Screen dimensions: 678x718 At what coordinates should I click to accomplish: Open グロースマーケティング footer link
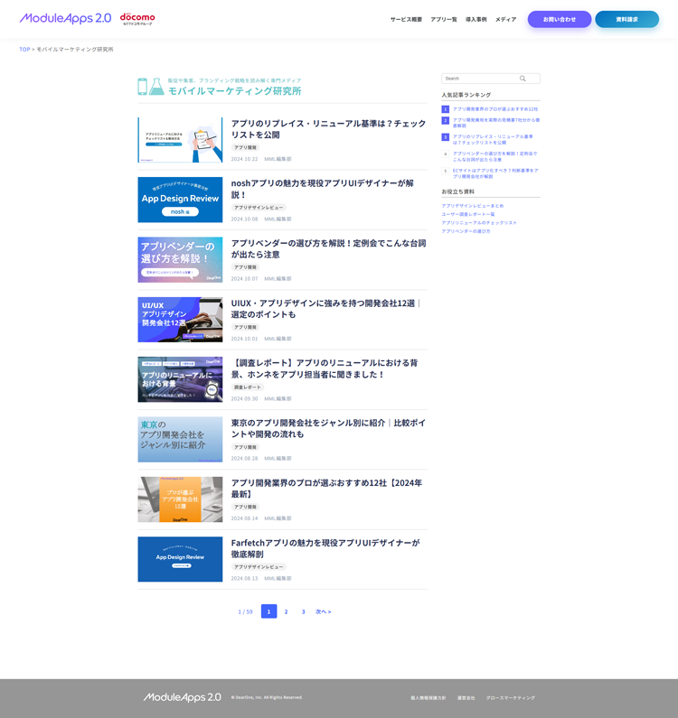click(x=510, y=698)
